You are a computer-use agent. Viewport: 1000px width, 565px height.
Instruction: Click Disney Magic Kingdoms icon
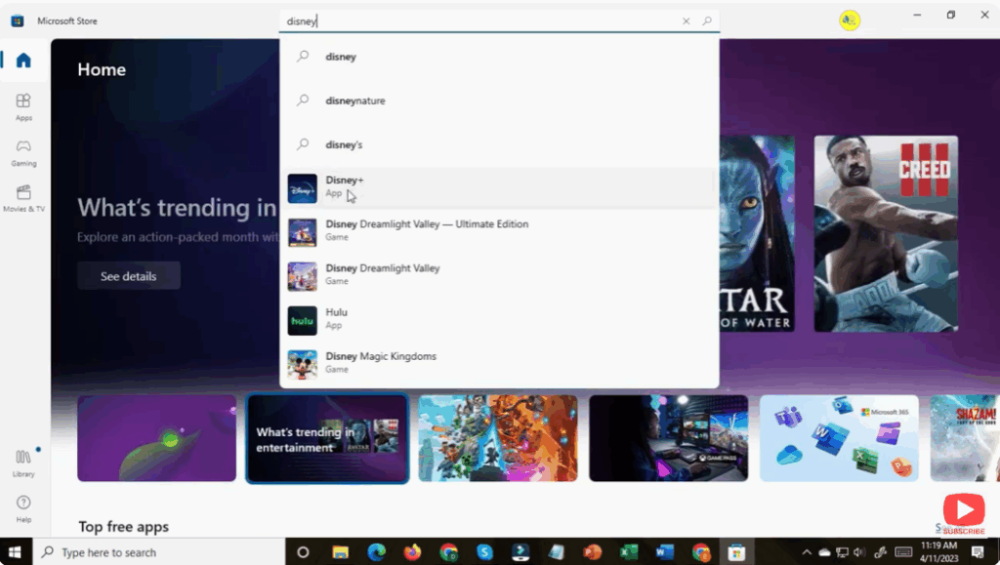pyautogui.click(x=303, y=364)
